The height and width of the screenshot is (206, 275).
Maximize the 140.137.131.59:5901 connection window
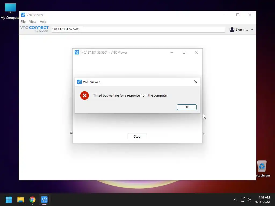pos(184,52)
